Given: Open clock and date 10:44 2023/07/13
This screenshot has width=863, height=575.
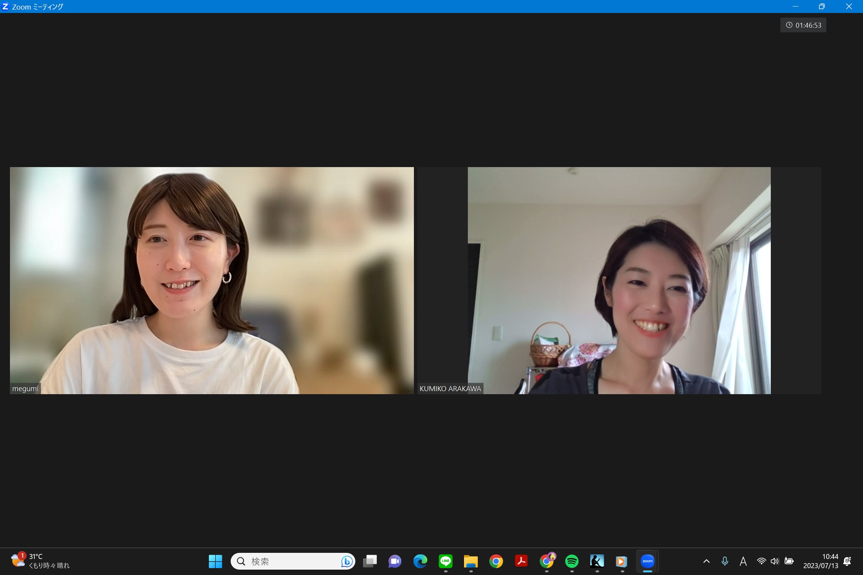Looking at the screenshot, I should tap(821, 561).
